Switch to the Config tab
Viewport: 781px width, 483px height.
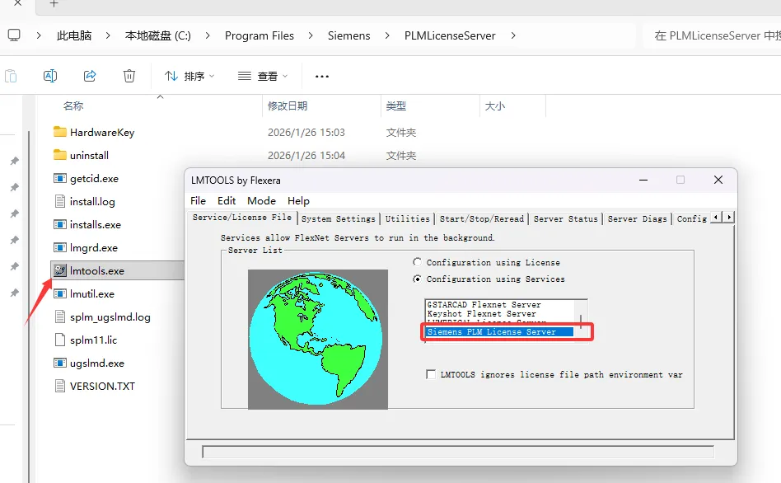(x=692, y=218)
